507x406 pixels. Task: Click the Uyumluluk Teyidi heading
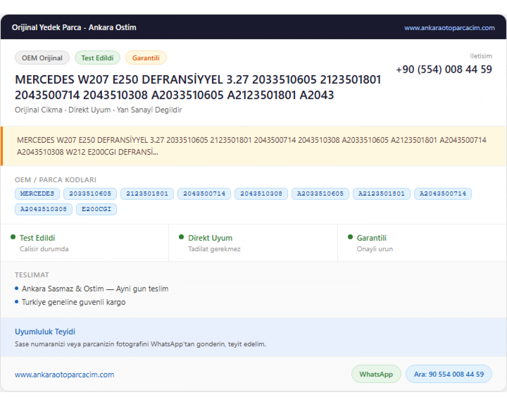click(45, 332)
